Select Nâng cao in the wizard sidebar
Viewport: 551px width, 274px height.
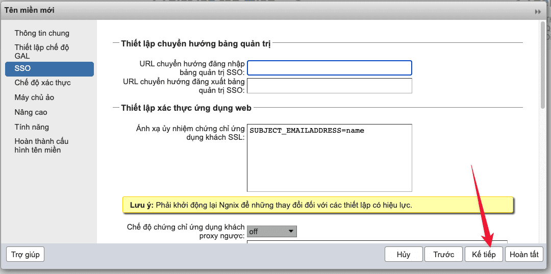31,112
